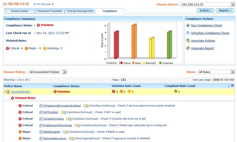
Task: Click the Critical severity icon for NATEnabled rule
Action: (x=20, y=112)
